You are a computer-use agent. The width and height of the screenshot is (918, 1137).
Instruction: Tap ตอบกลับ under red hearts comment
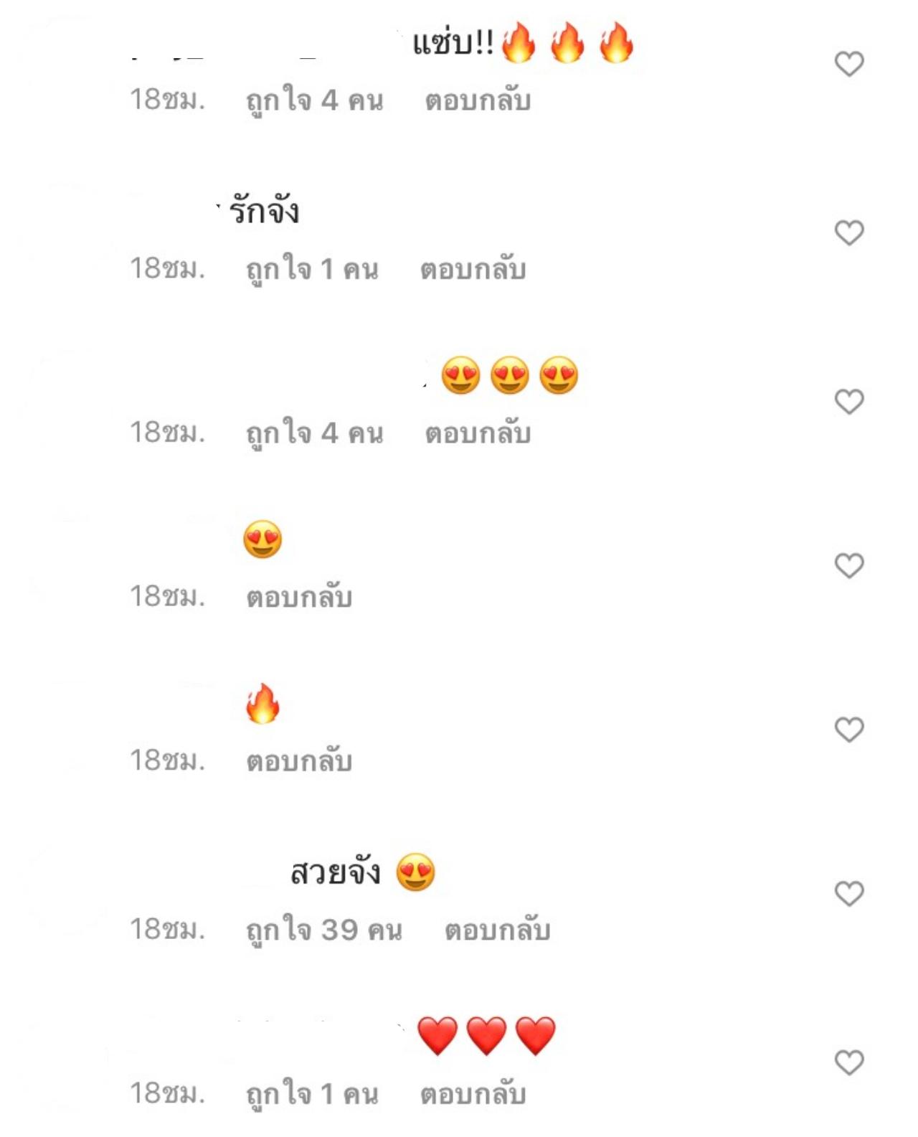click(473, 1095)
